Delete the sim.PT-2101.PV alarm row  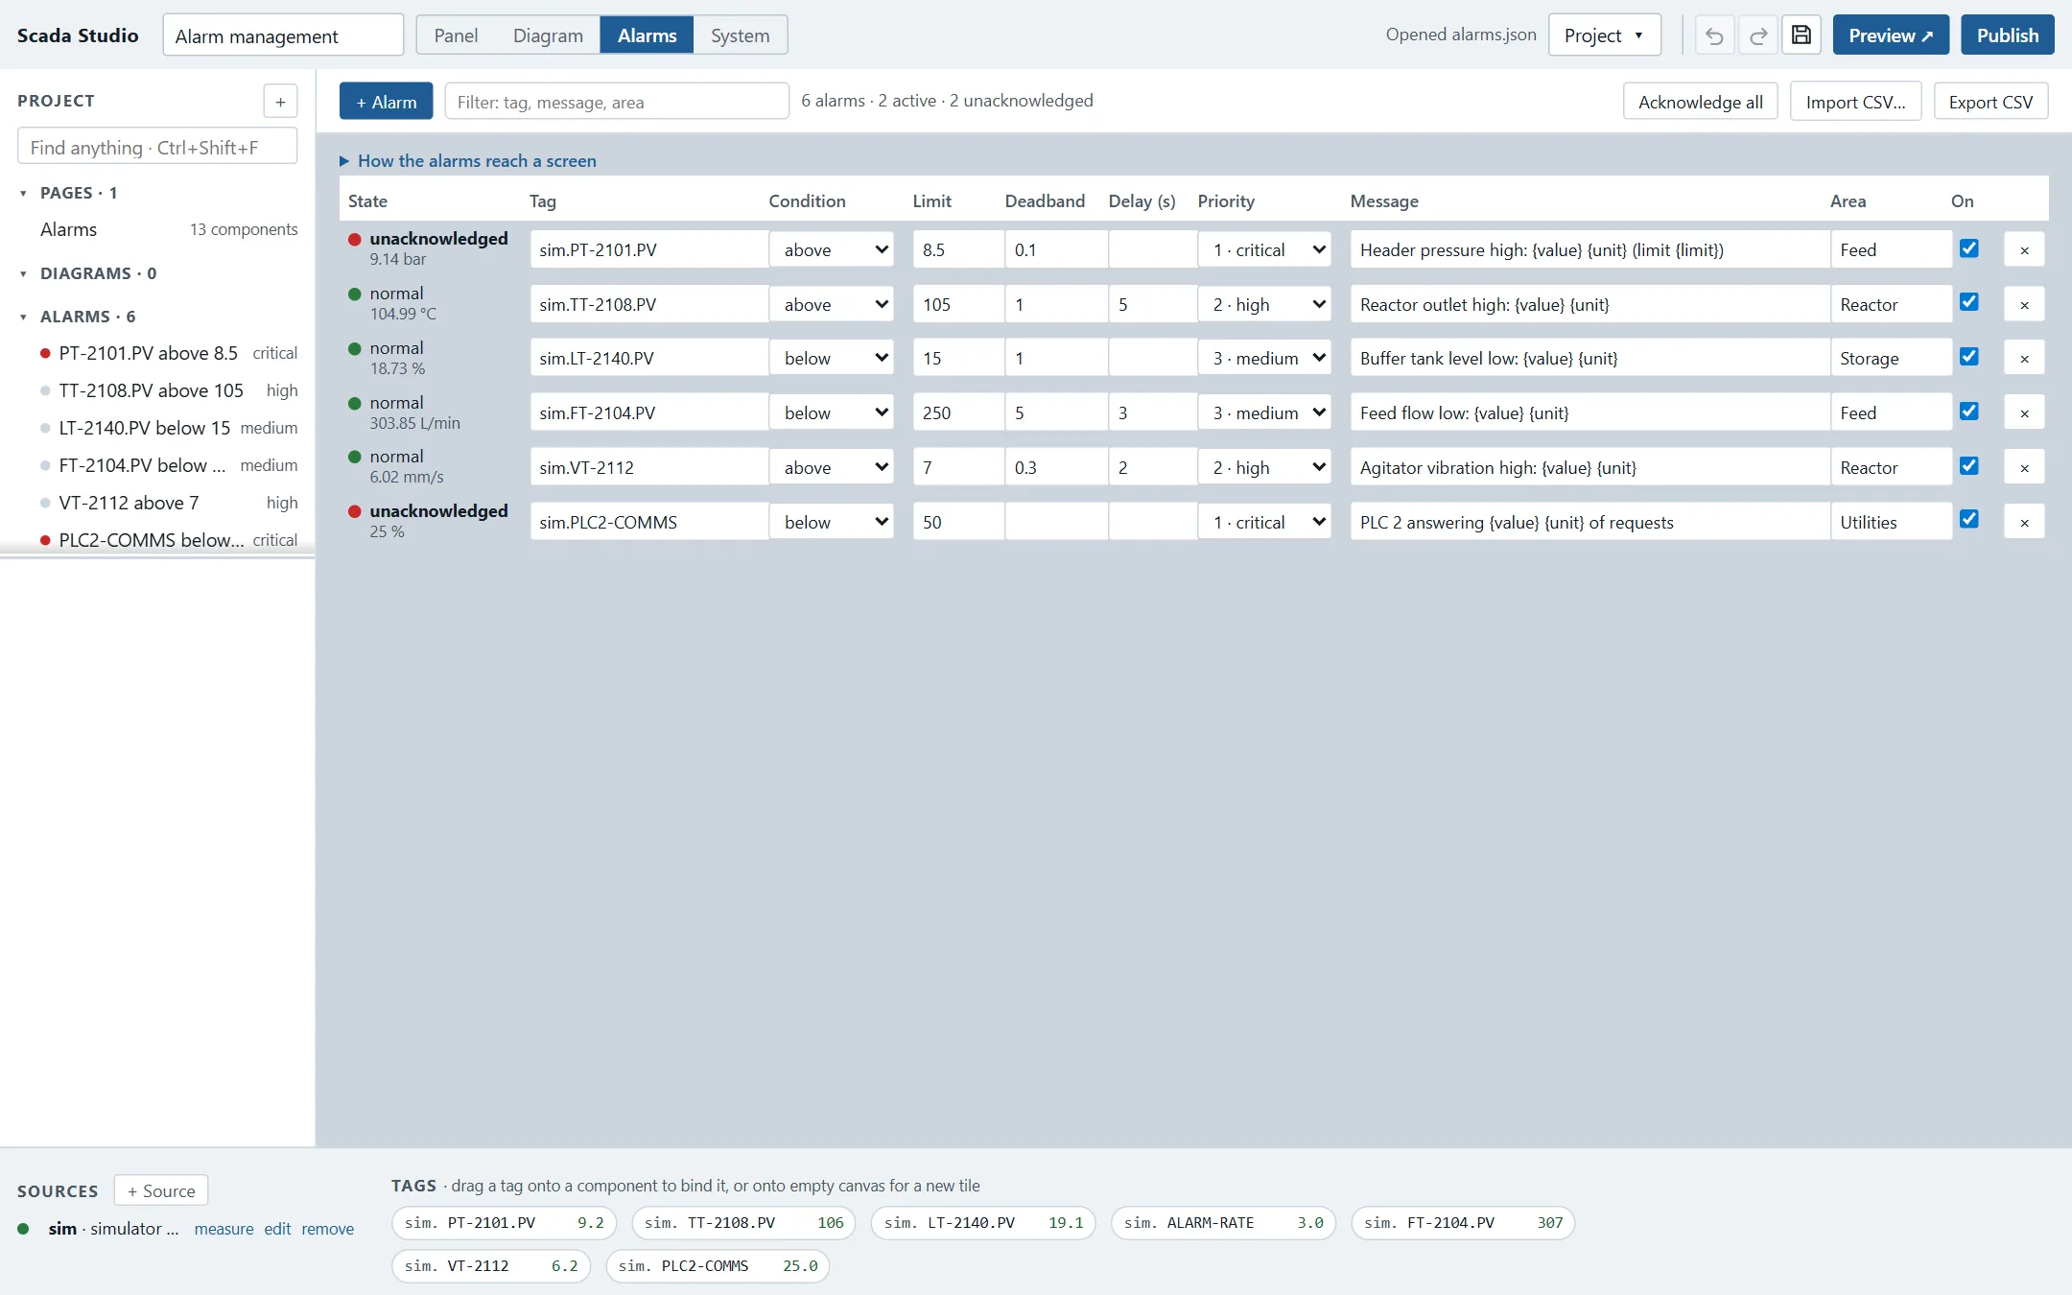[2024, 250]
